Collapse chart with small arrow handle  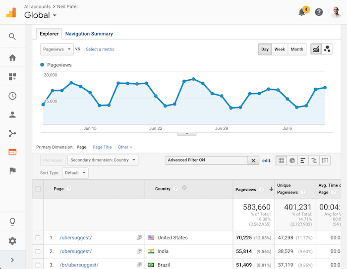click(187, 134)
